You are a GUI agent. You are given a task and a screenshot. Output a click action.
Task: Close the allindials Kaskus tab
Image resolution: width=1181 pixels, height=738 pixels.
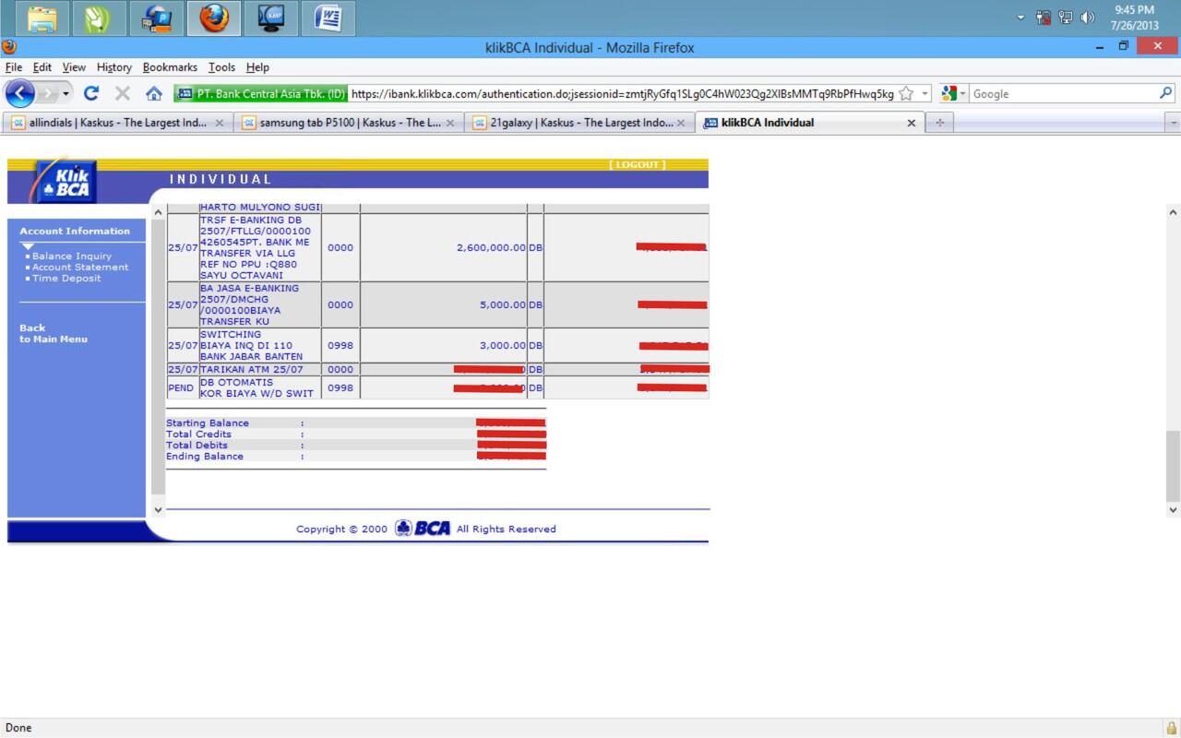tap(220, 123)
